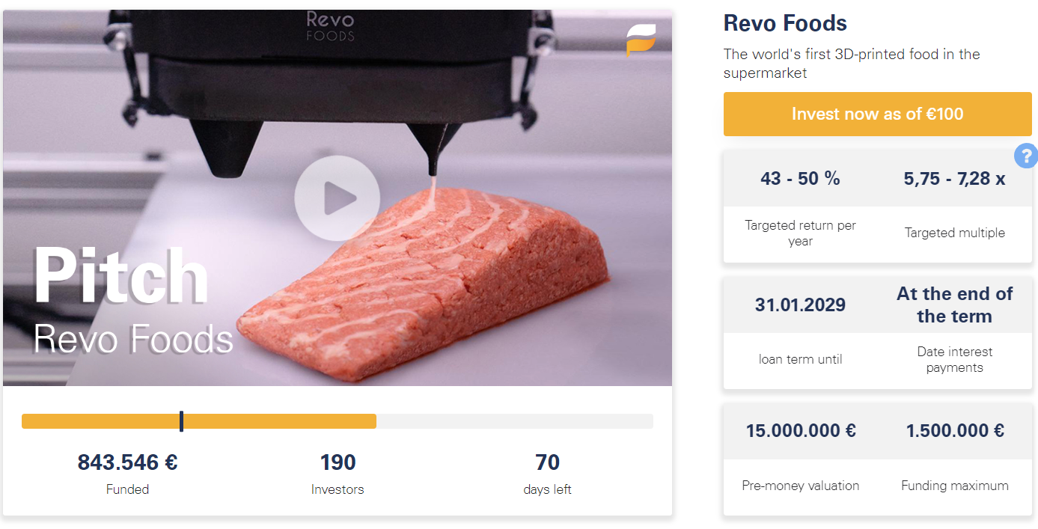Image resolution: width=1038 pixels, height=529 pixels.
Task: Click the funding threshold marker on progress bar
Action: coord(182,421)
